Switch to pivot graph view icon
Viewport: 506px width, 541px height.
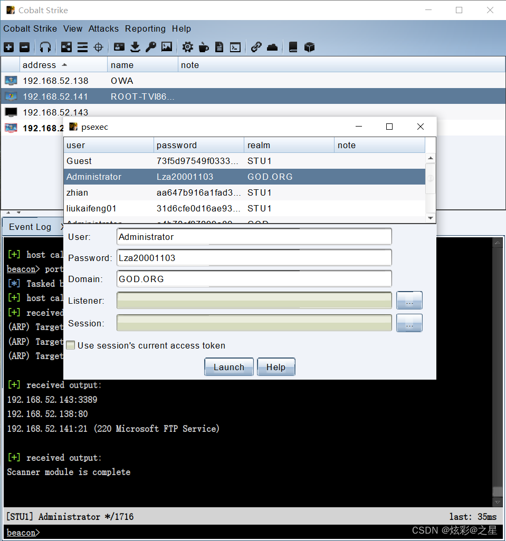pos(66,47)
